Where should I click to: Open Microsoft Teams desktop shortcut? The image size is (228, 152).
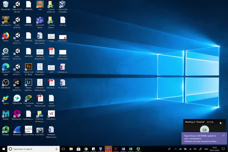click(x=40, y=20)
